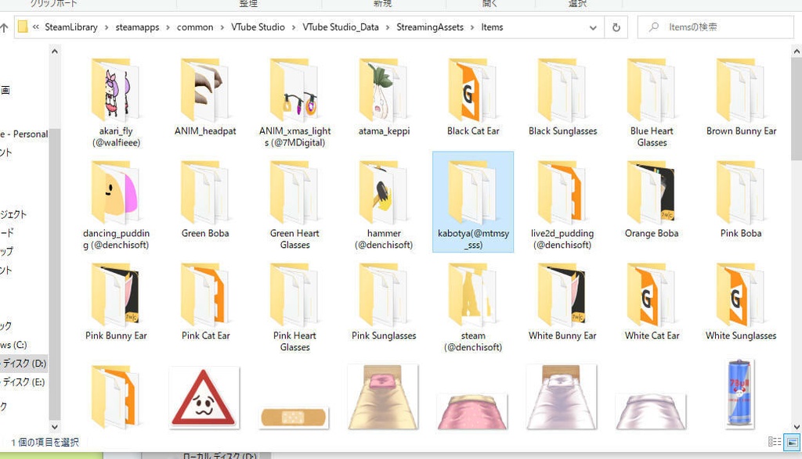Image resolution: width=802 pixels, height=459 pixels.
Task: Refresh the Items folder view
Action: (x=616, y=27)
